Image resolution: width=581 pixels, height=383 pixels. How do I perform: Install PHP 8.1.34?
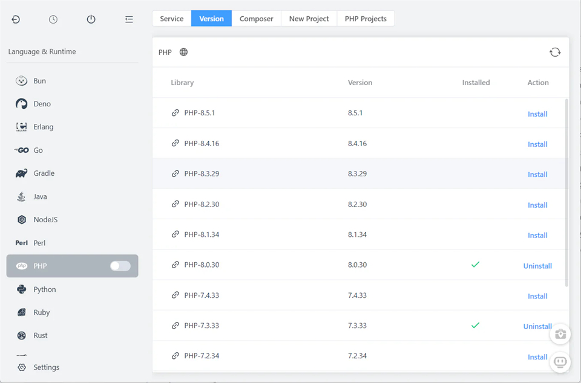coord(537,236)
